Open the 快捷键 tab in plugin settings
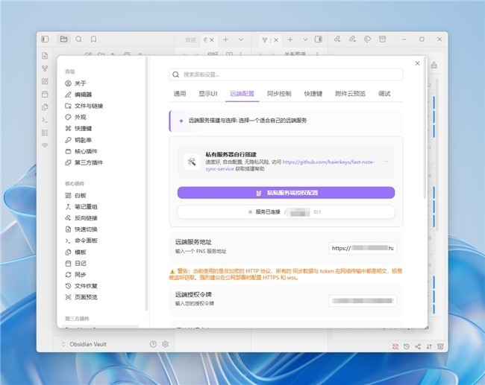 (313, 94)
